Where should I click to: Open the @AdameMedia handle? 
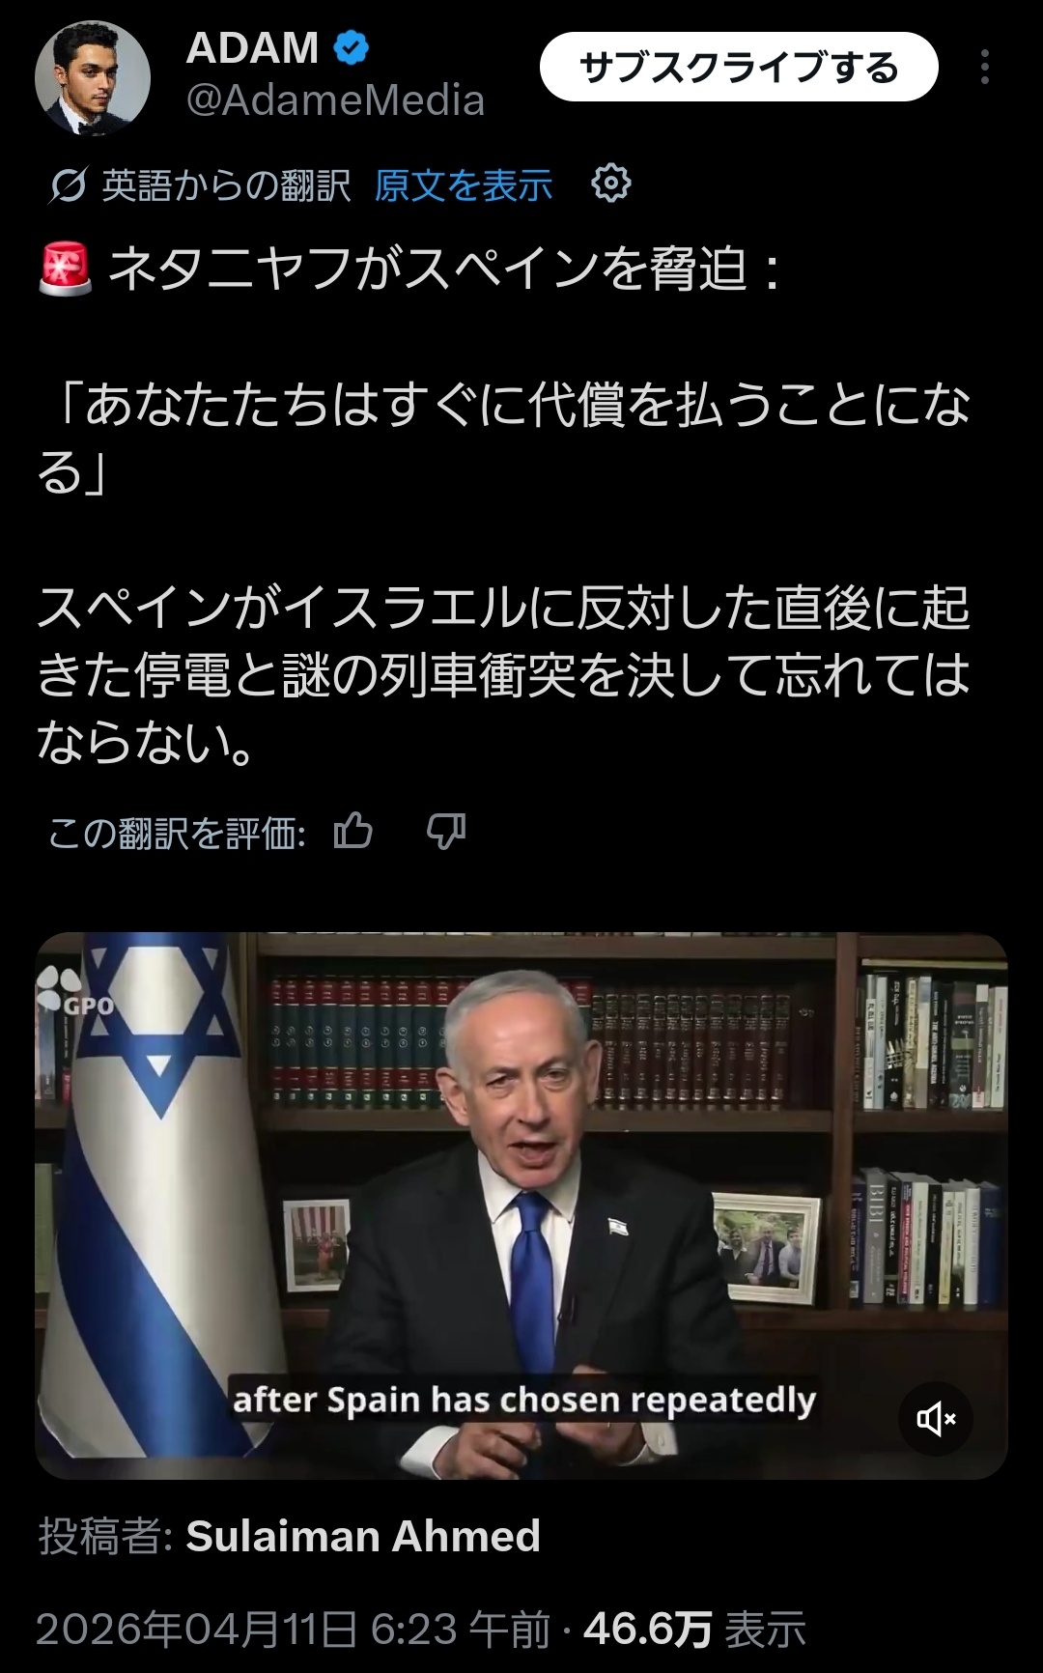(x=335, y=100)
